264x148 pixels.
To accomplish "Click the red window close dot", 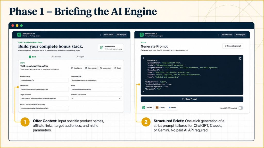I will pyautogui.click(x=13, y=25).
